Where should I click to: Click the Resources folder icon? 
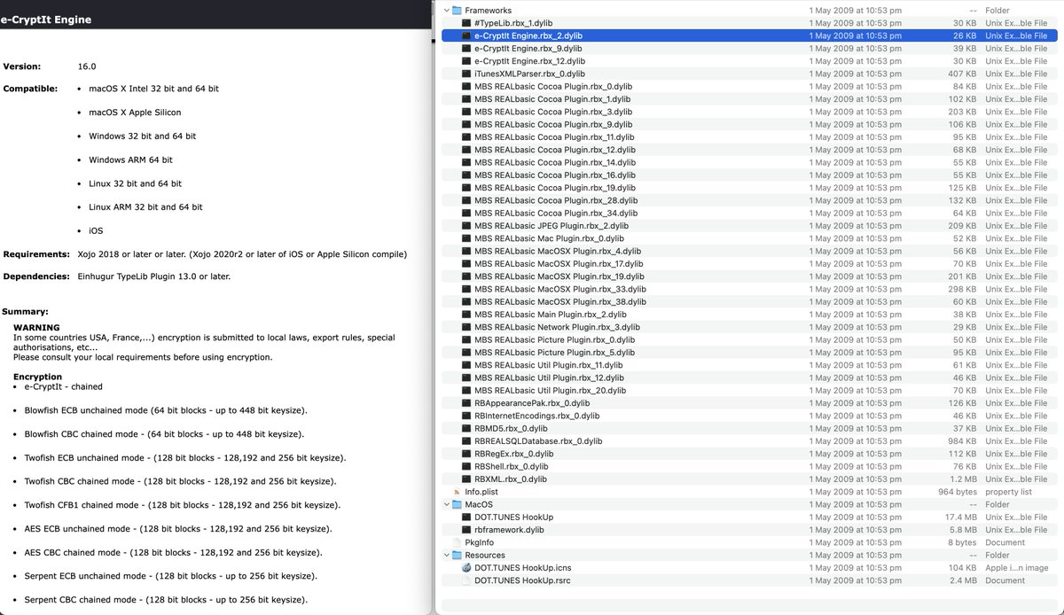click(x=458, y=555)
